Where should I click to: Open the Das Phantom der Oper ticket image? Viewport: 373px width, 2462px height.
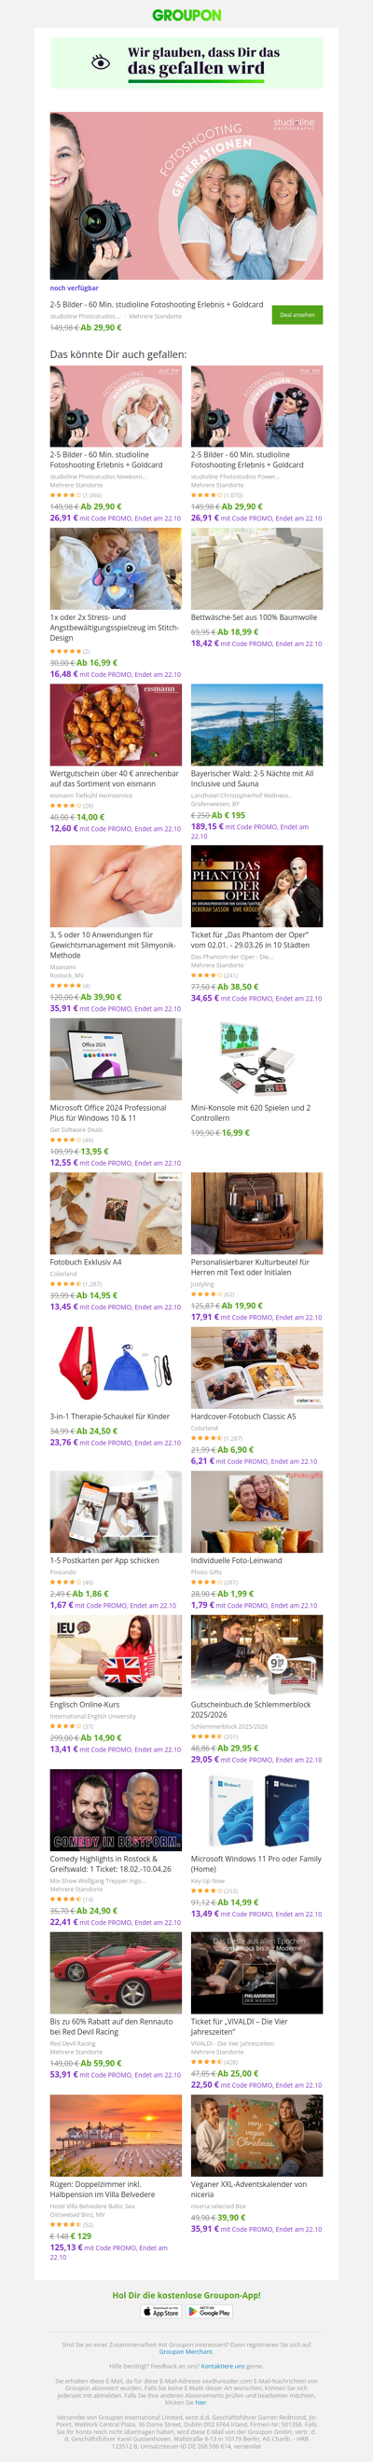point(256,885)
